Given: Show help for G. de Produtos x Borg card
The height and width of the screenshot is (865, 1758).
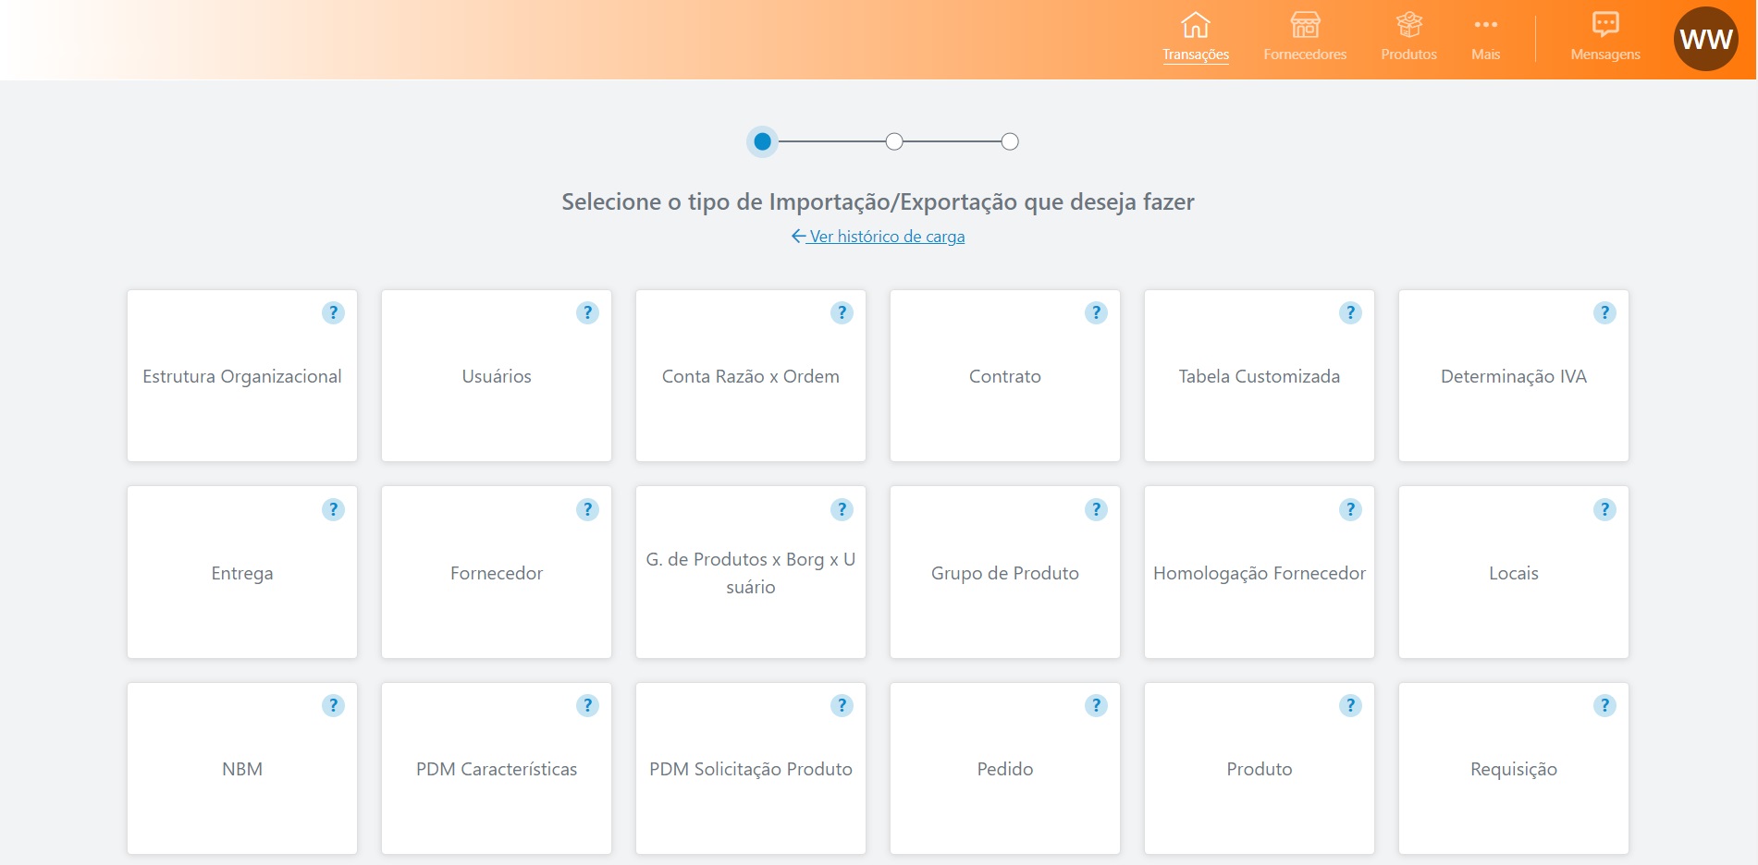Looking at the screenshot, I should tap(842, 510).
